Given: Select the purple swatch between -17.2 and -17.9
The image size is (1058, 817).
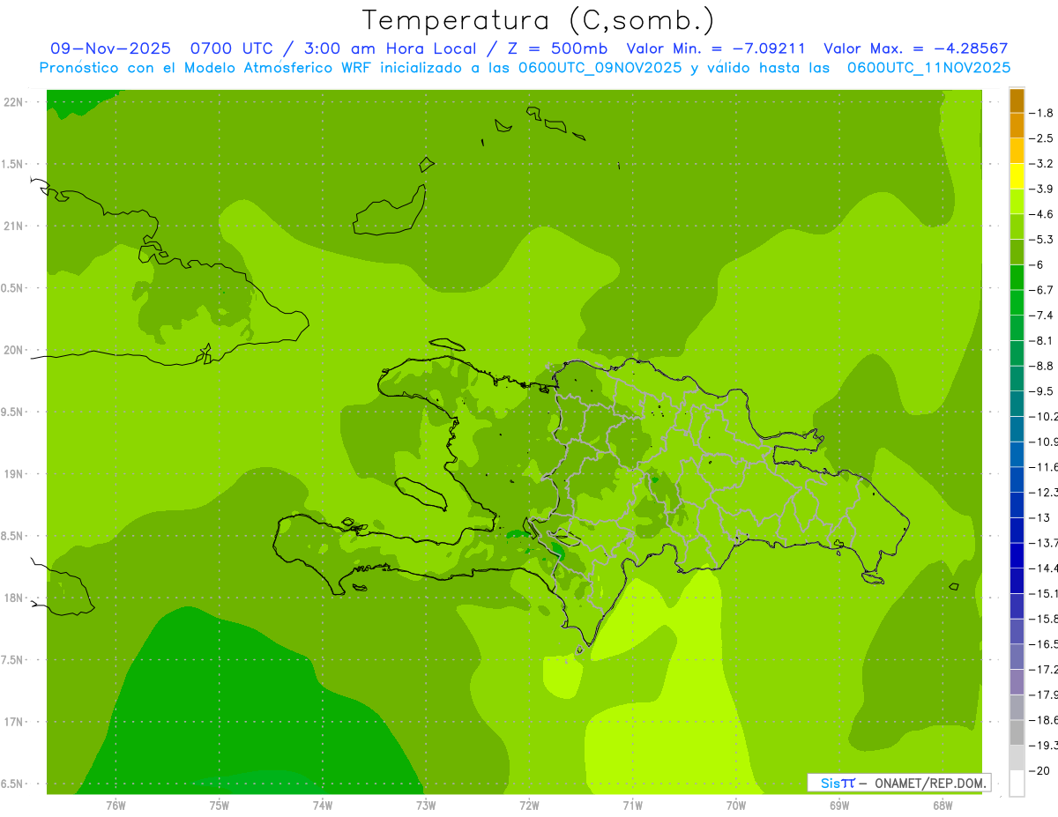Looking at the screenshot, I should 1017,682.
